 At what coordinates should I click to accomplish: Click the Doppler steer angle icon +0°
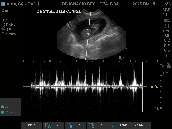point(3,28)
